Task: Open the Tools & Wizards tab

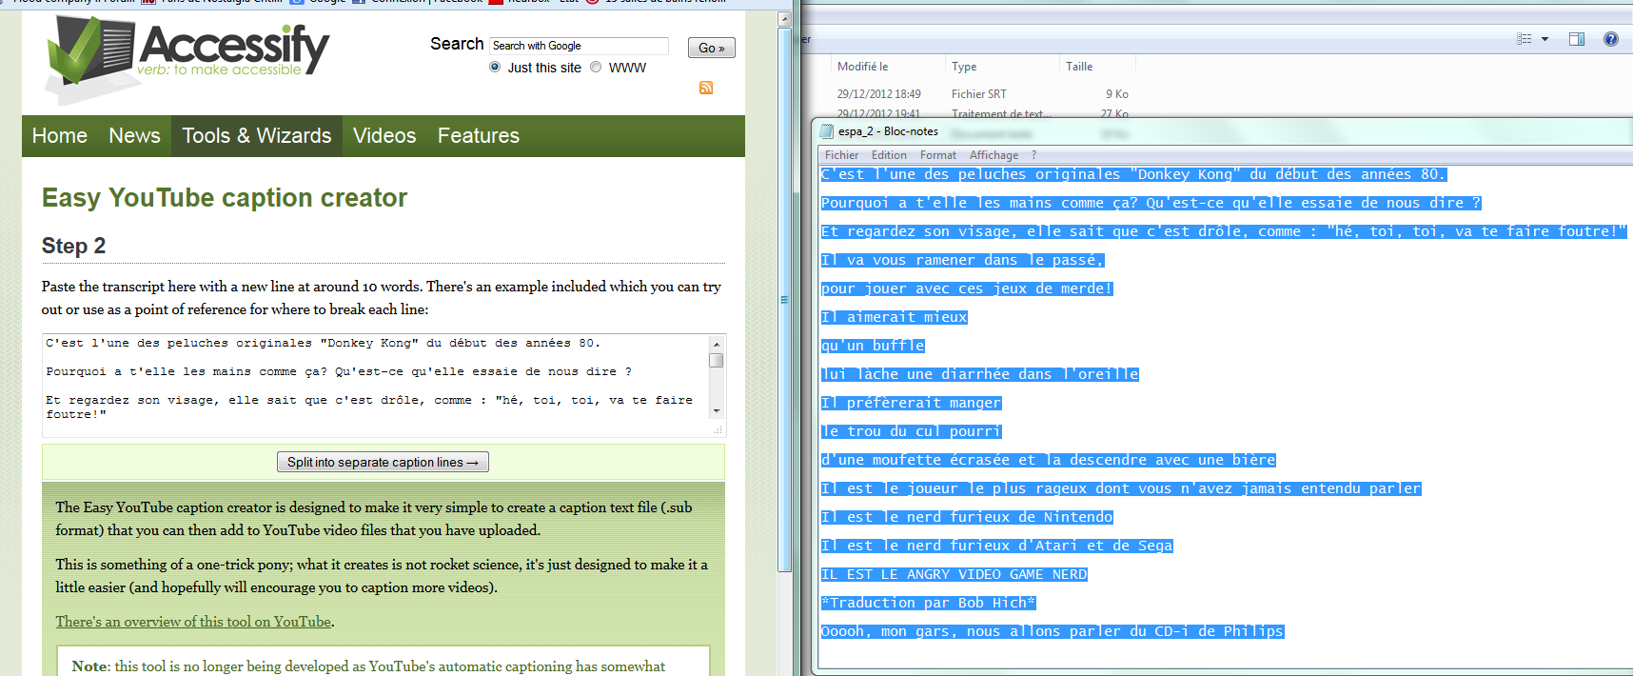Action: click(257, 136)
